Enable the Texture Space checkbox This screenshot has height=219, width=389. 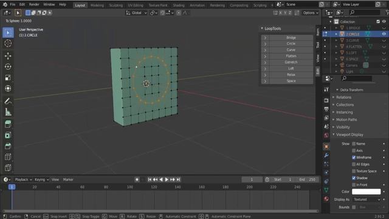pyautogui.click(x=354, y=171)
